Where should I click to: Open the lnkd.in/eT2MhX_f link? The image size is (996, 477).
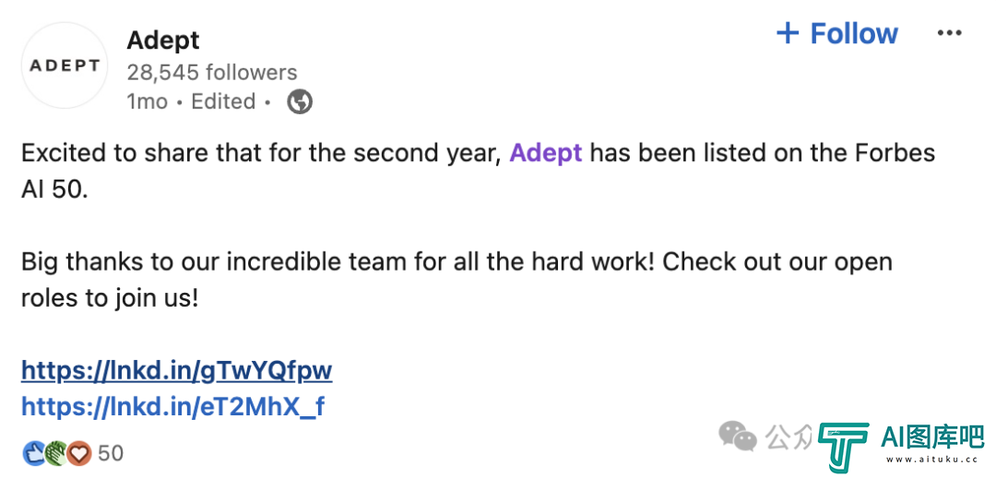tap(172, 407)
